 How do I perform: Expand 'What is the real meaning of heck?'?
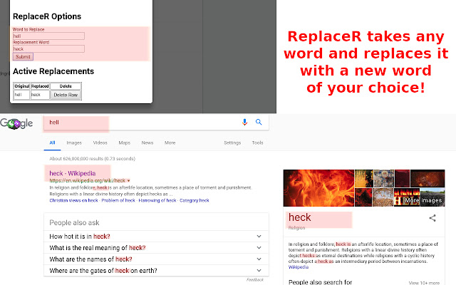tap(156, 248)
